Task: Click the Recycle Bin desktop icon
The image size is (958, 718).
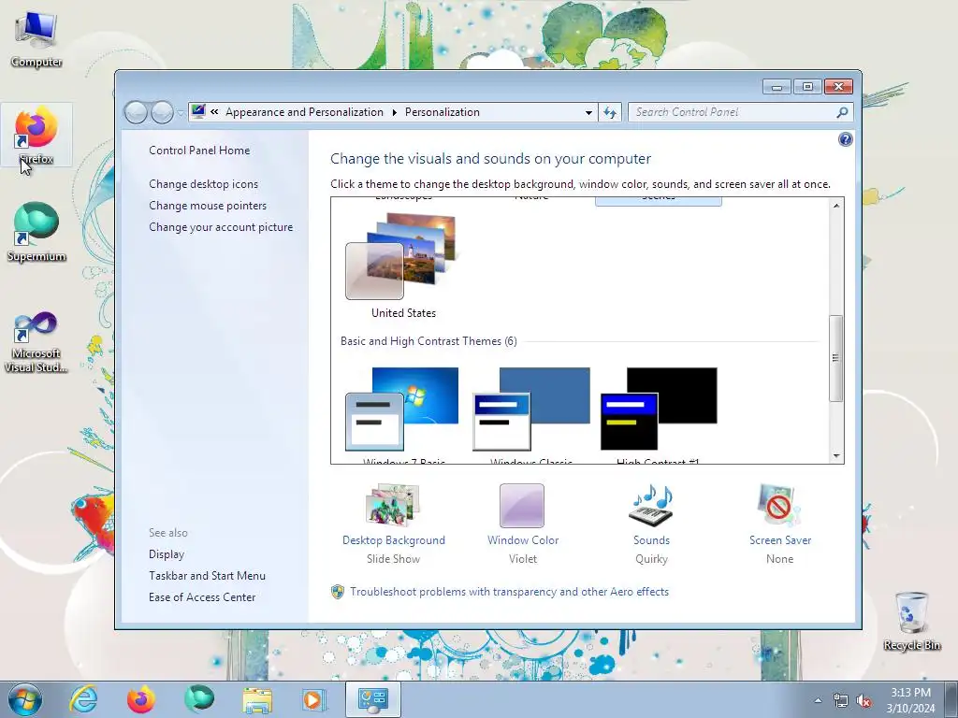Action: (x=911, y=621)
